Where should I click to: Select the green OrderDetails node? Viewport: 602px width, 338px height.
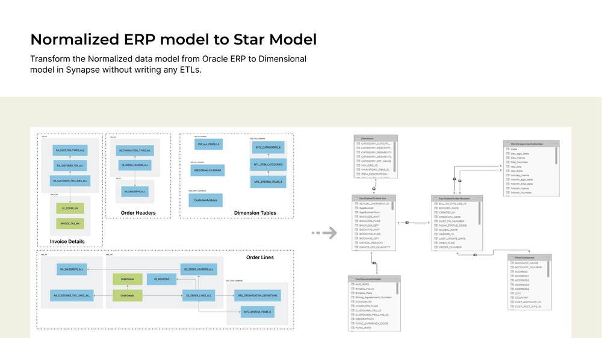(128, 295)
